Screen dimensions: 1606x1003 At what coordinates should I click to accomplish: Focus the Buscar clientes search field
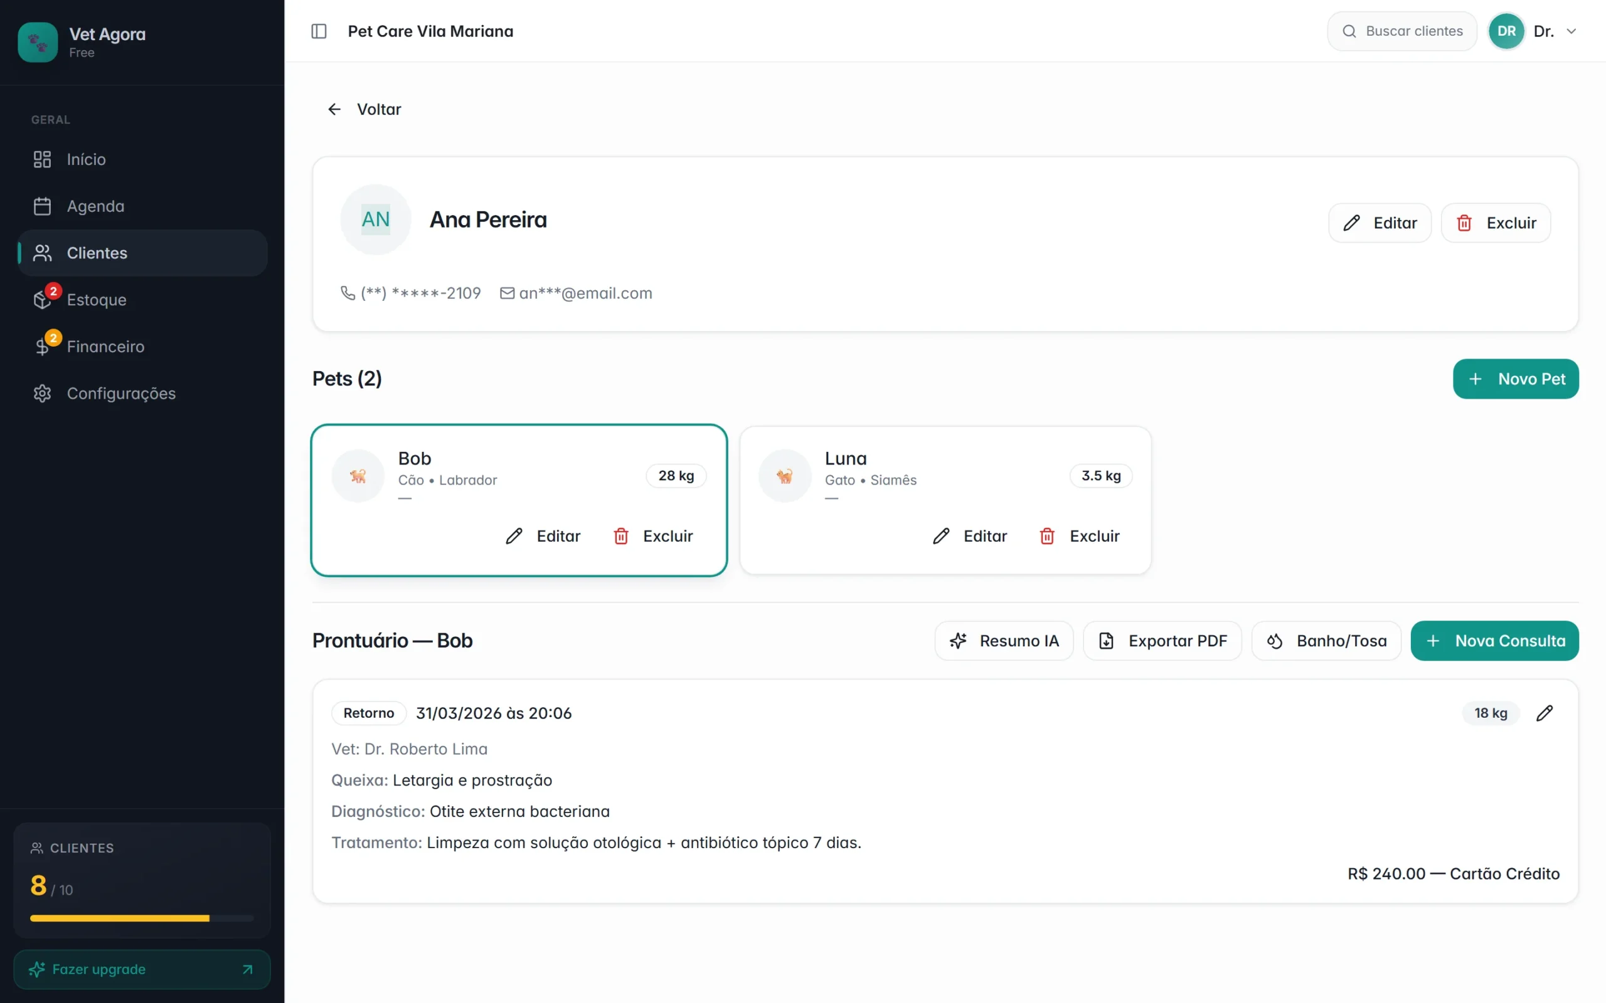(1401, 31)
